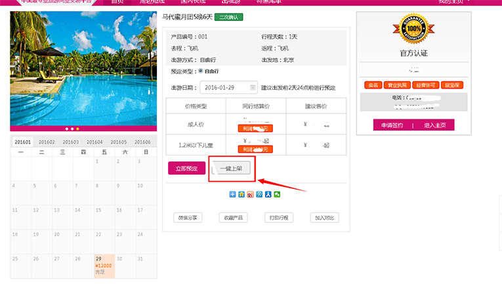Click the 打印行程 button
The width and height of the screenshot is (502, 284).
coord(279,218)
